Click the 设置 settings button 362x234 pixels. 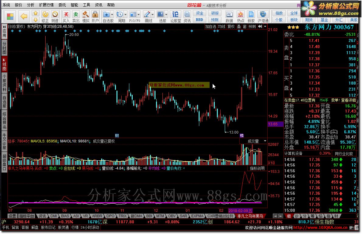(x=12, y=216)
